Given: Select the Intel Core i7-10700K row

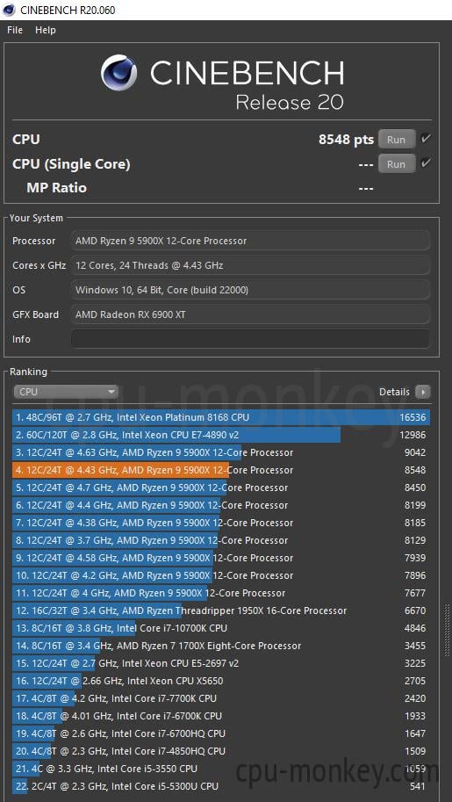Looking at the screenshot, I should [x=221, y=628].
